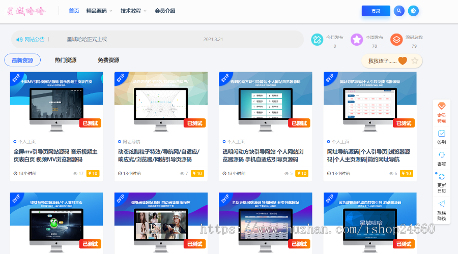This screenshot has width=458, height=254.
Task: Click the 78 count under 本周发布
Action: tap(375, 46)
